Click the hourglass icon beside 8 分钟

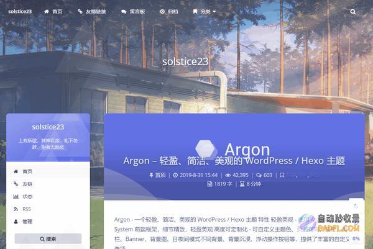242,184
